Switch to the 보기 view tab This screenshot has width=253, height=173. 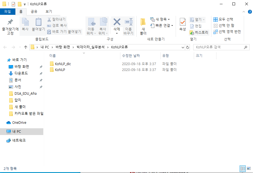click(49, 11)
